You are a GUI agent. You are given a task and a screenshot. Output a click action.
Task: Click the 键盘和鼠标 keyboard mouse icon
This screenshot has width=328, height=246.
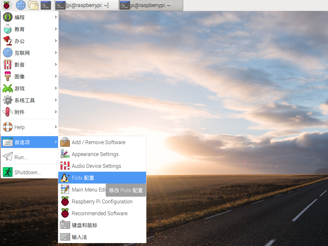click(x=65, y=225)
